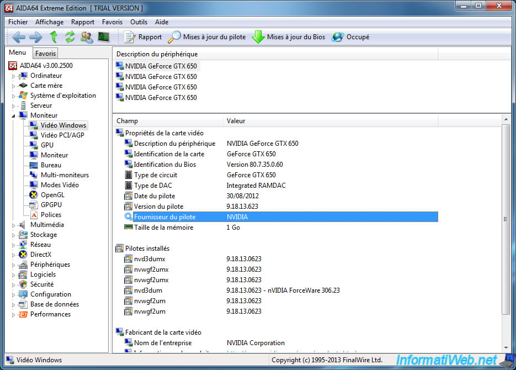Select the AIDA64 v3.00.2500 root item

point(46,66)
